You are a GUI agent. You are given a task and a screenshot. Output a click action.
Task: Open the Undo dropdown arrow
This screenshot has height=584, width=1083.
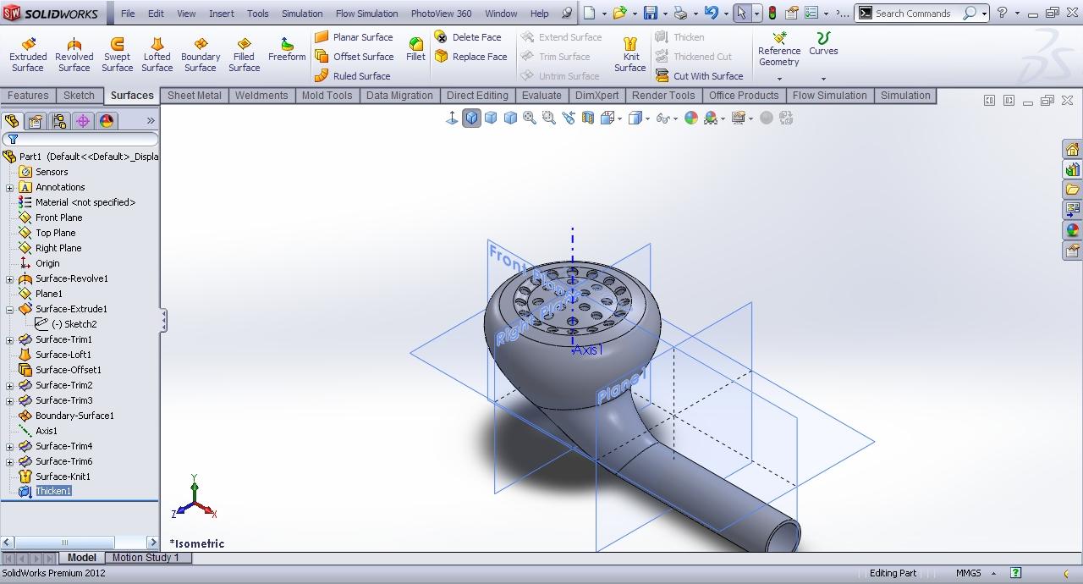(727, 14)
